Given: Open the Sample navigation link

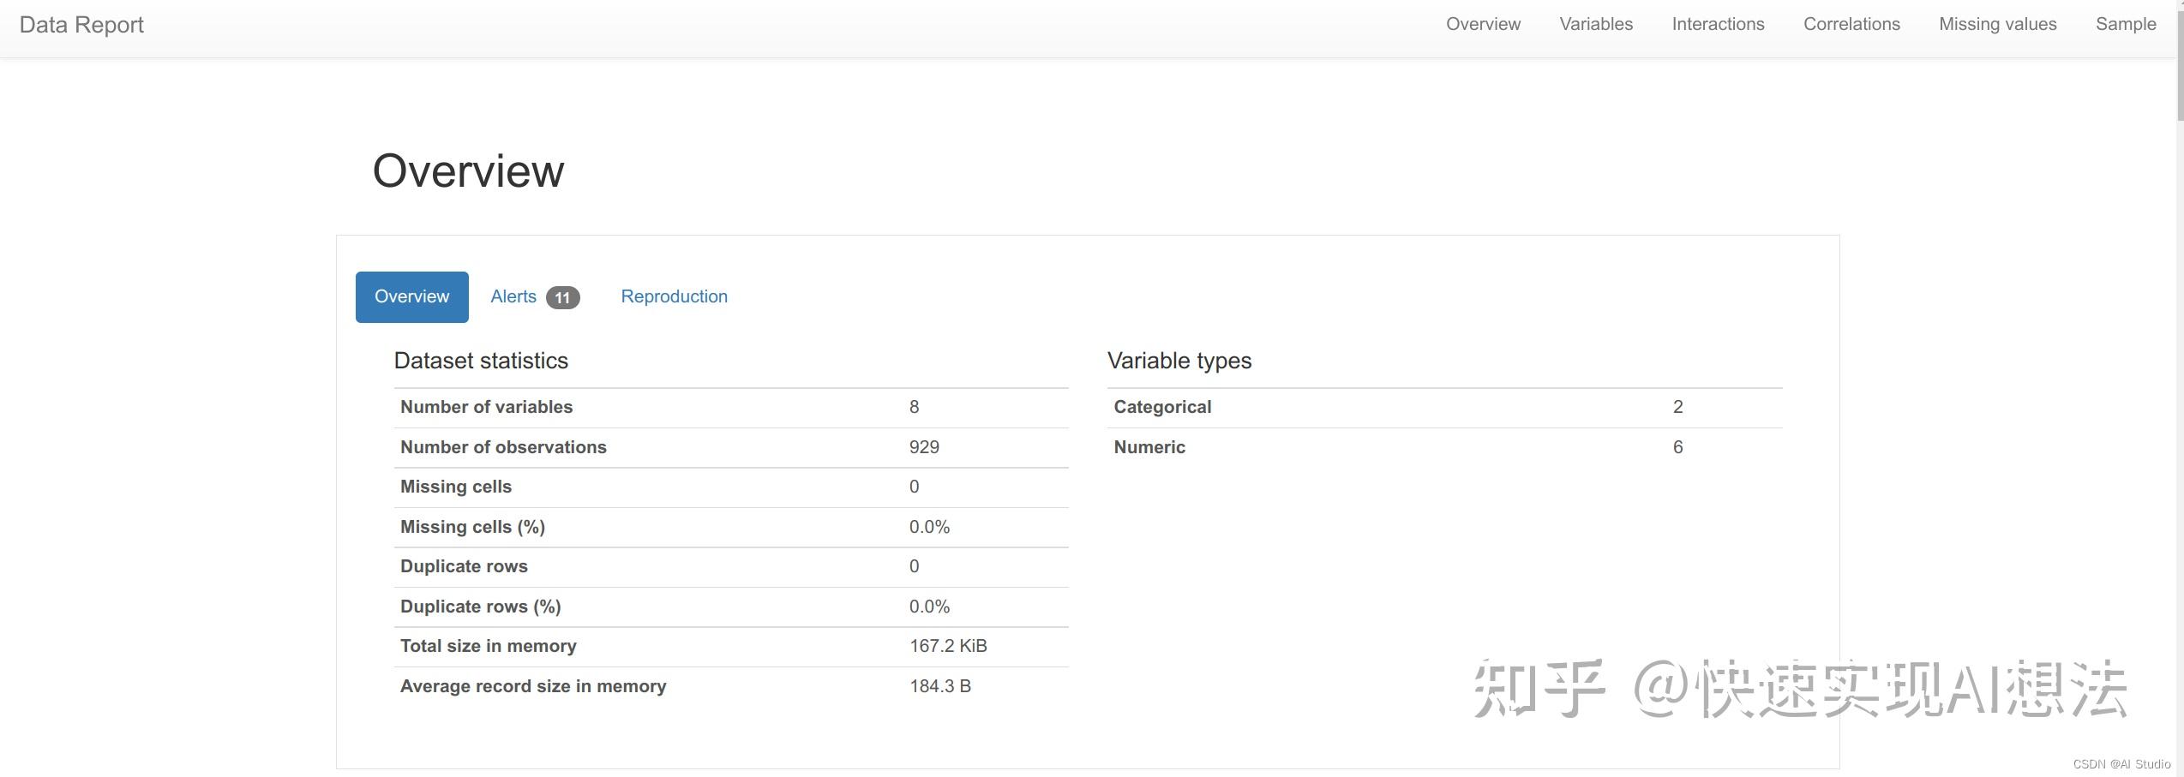Looking at the screenshot, I should coord(2125,24).
